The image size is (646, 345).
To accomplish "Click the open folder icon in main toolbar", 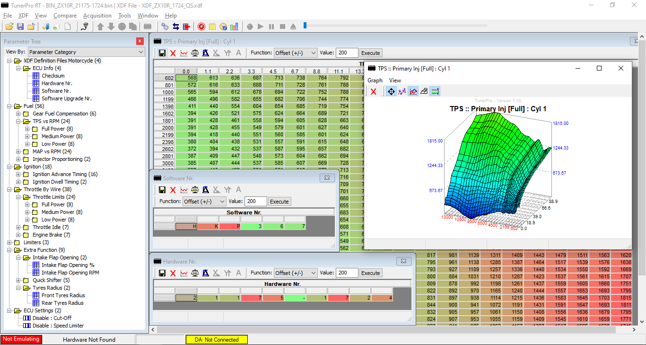I will point(9,27).
